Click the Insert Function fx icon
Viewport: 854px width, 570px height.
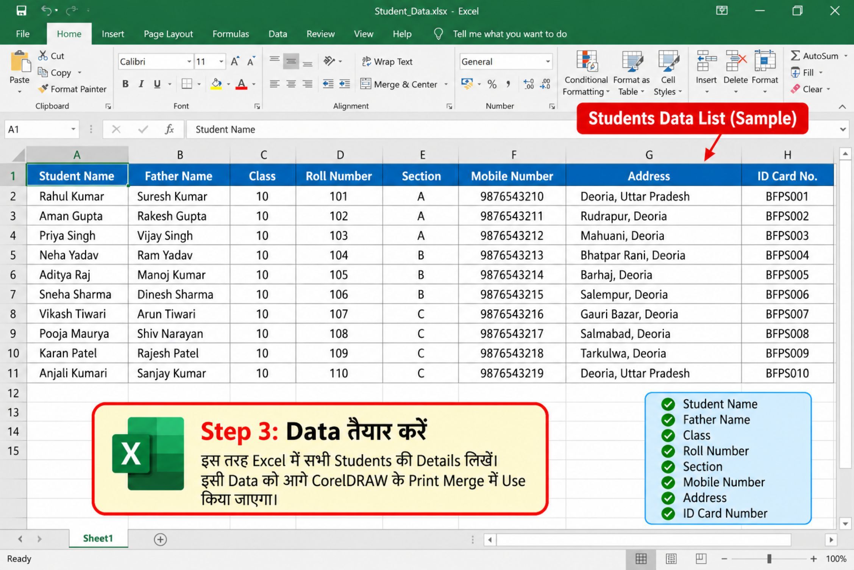click(169, 129)
